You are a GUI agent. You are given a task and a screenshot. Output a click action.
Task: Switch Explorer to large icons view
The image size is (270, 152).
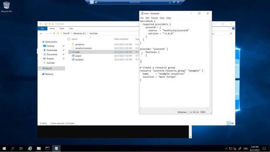232,123
